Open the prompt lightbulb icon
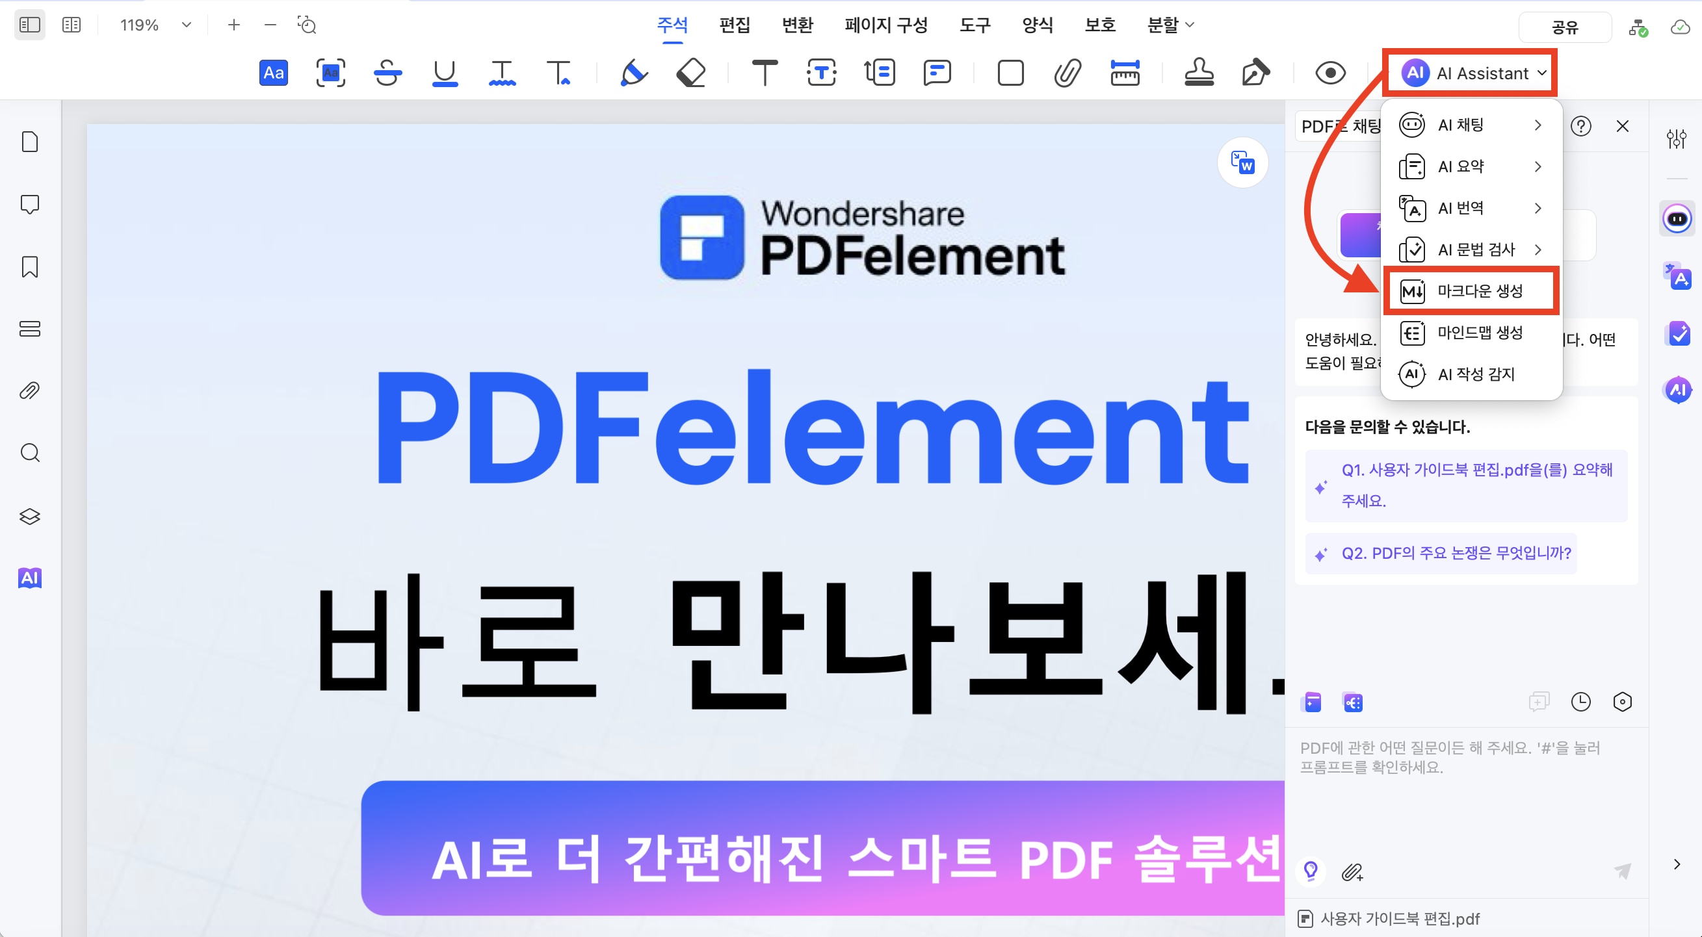 1311,871
